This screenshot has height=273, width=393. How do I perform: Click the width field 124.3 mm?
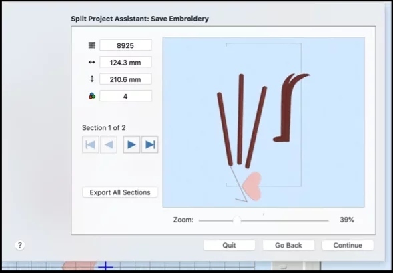pos(125,62)
